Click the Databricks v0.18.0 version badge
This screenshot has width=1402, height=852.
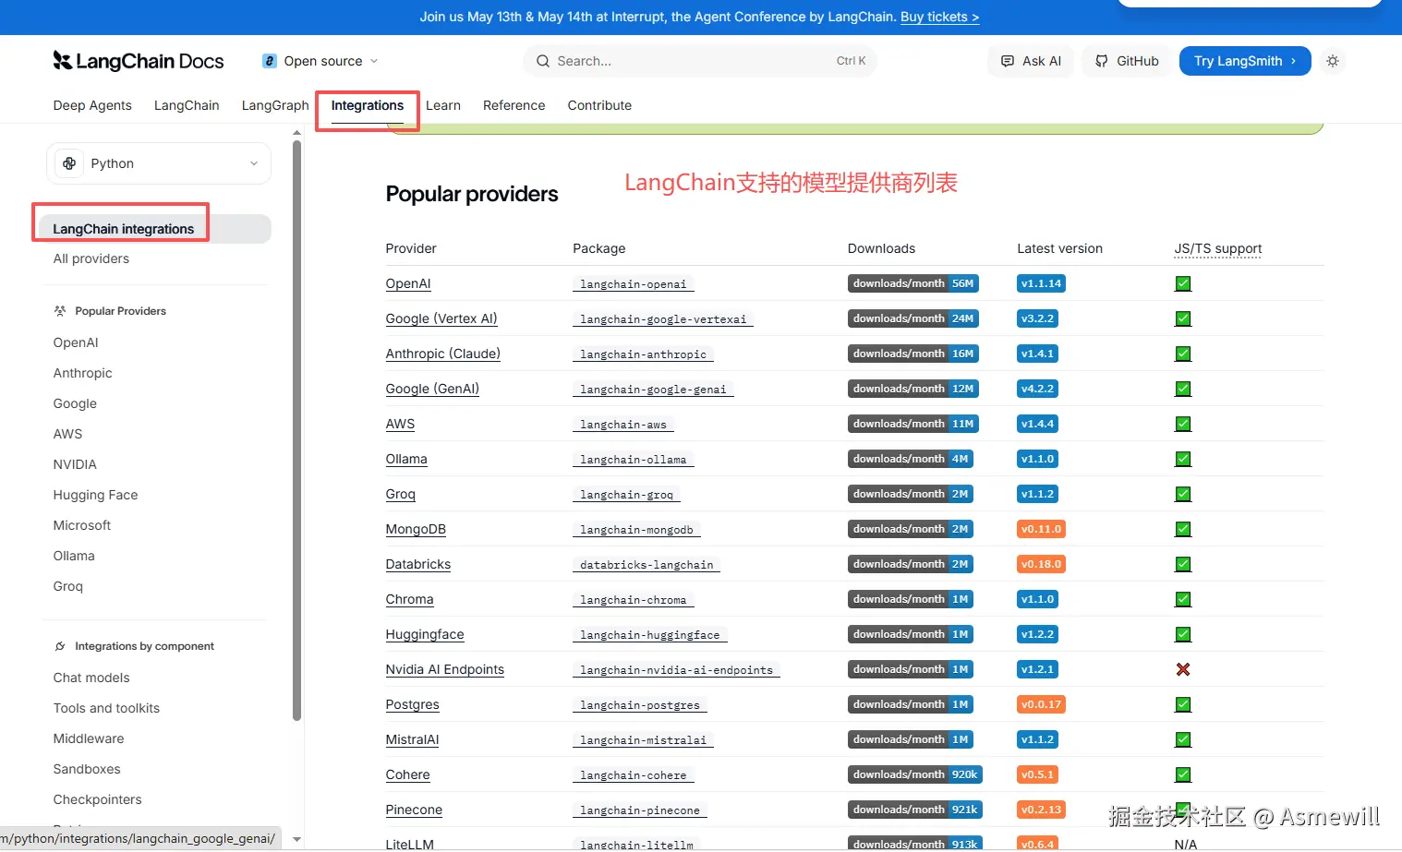pos(1042,564)
